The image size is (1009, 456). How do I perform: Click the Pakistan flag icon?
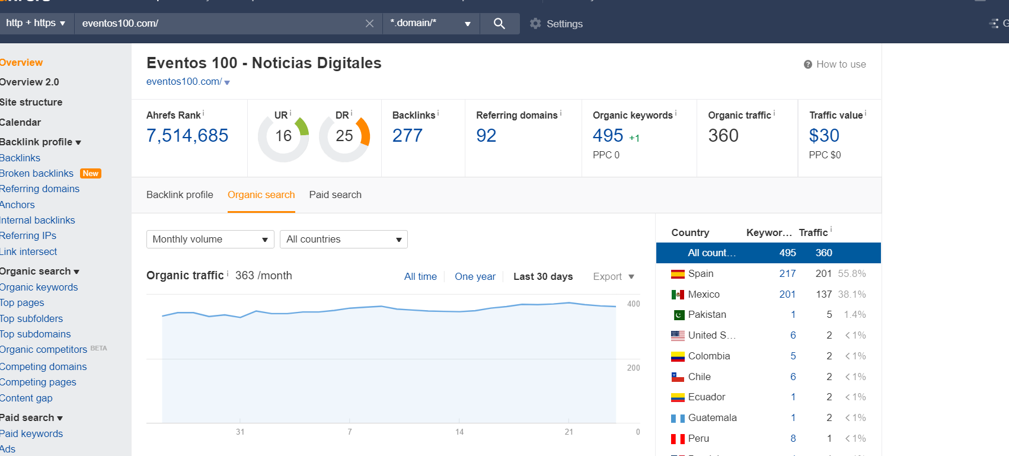pos(678,315)
